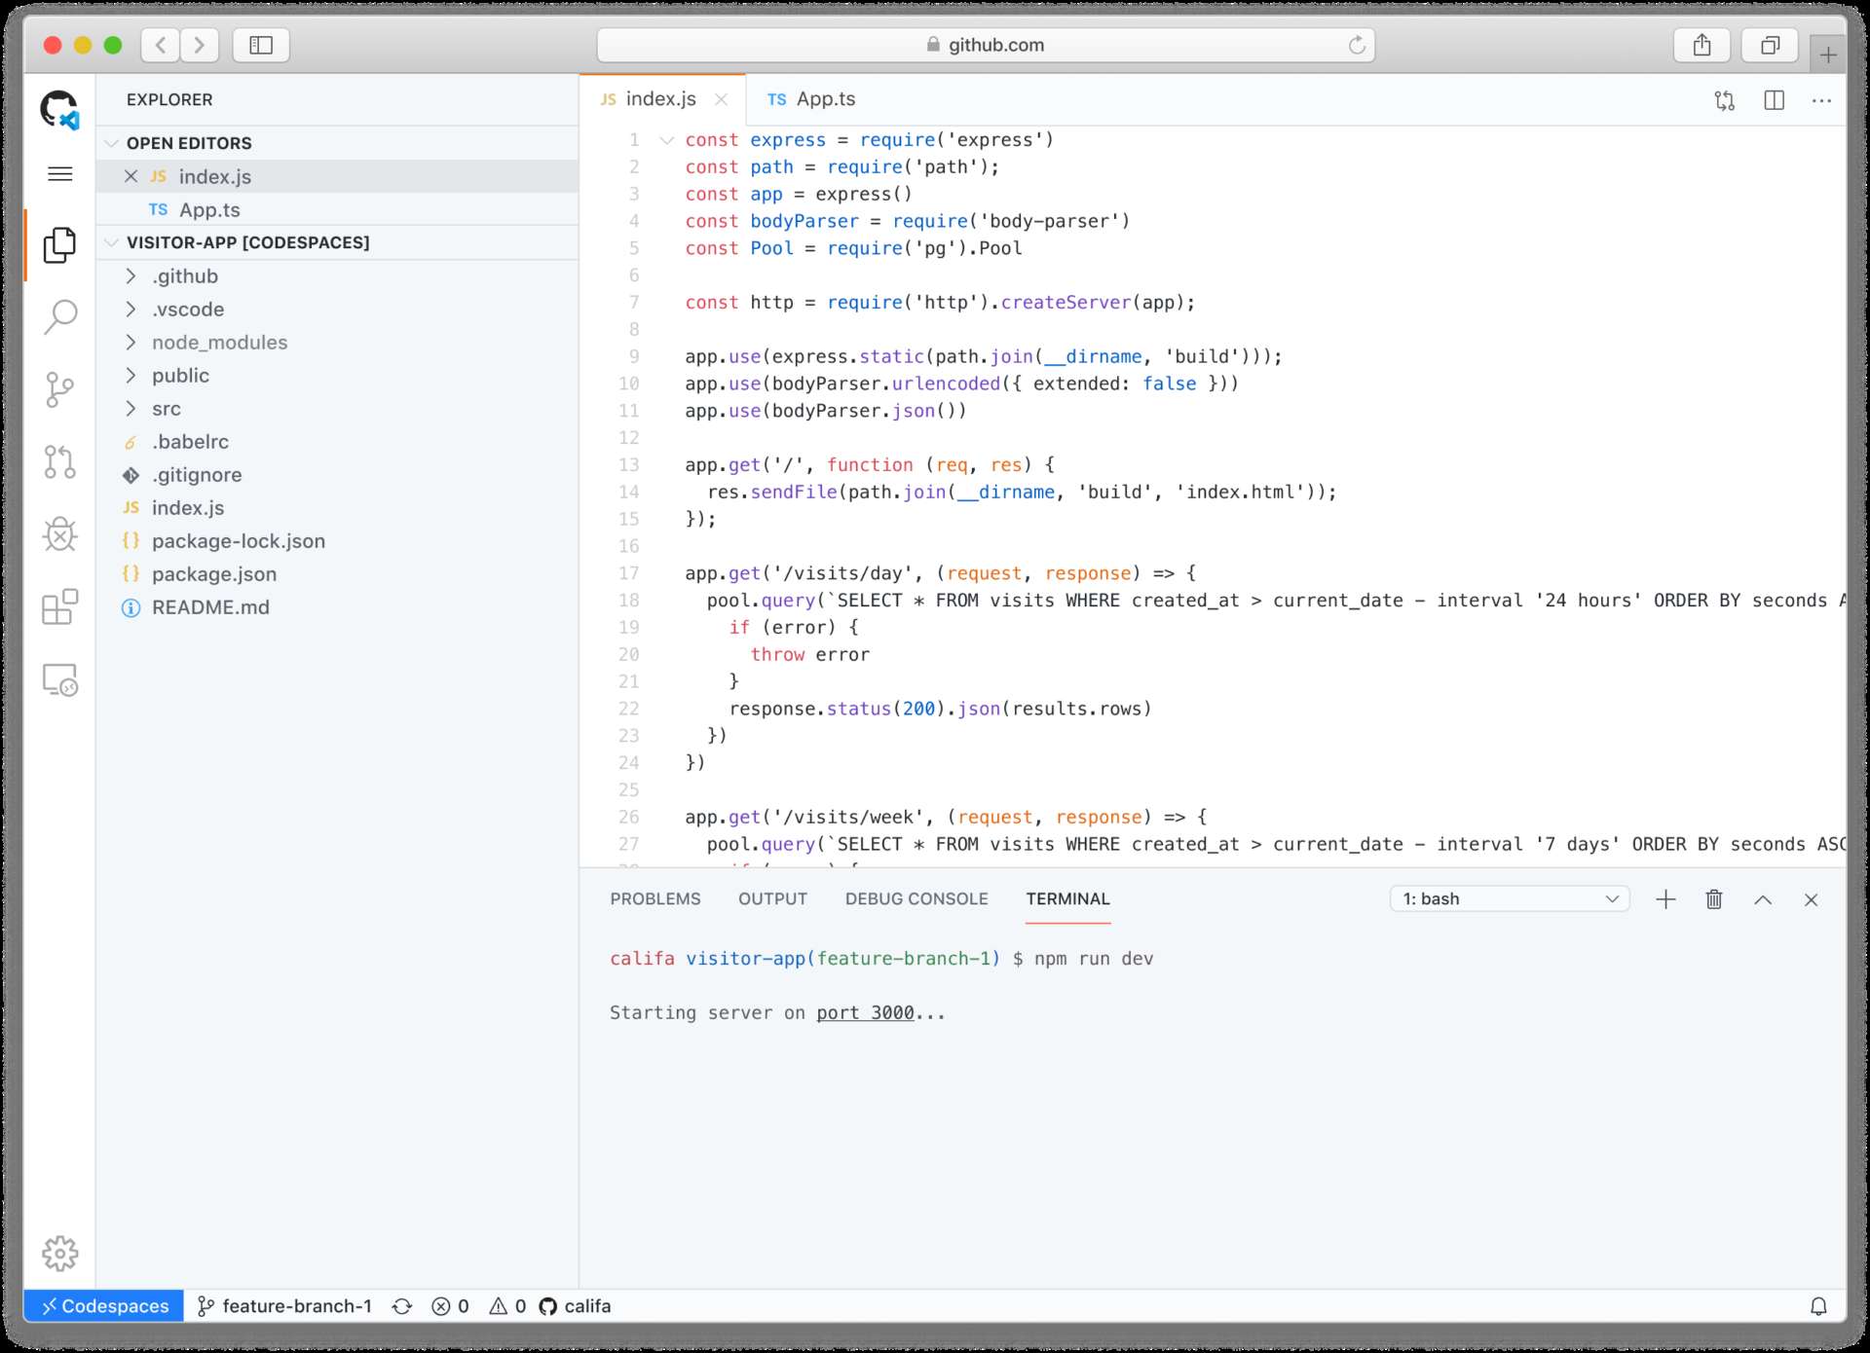Click the 'port 3000' link in terminal

tap(865, 1012)
